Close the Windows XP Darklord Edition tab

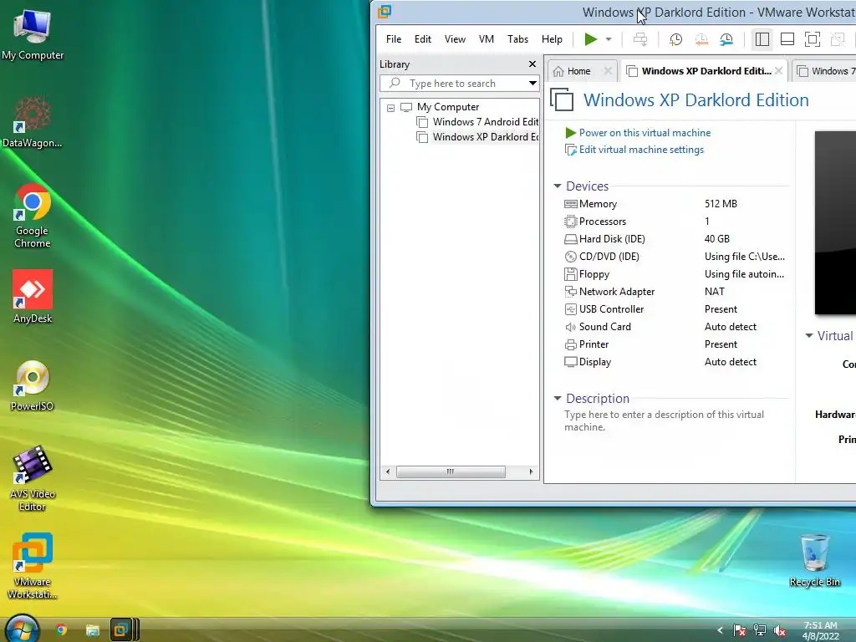(778, 71)
